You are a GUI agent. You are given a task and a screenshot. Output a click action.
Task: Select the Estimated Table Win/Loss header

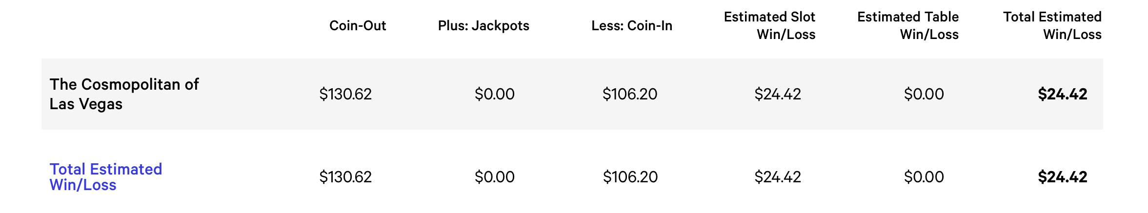click(x=908, y=26)
